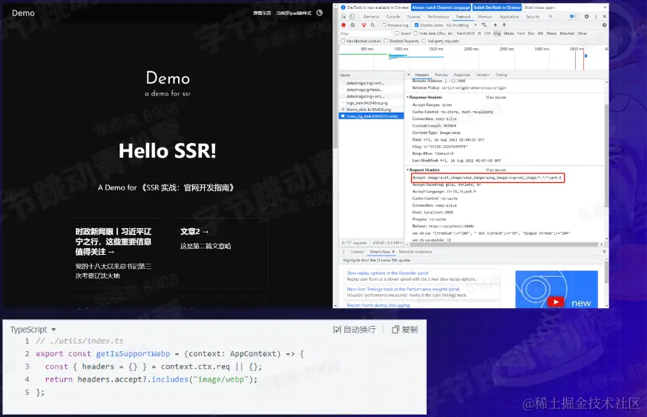
Task: Close the DevTools bottom drawer
Action: tap(604, 251)
